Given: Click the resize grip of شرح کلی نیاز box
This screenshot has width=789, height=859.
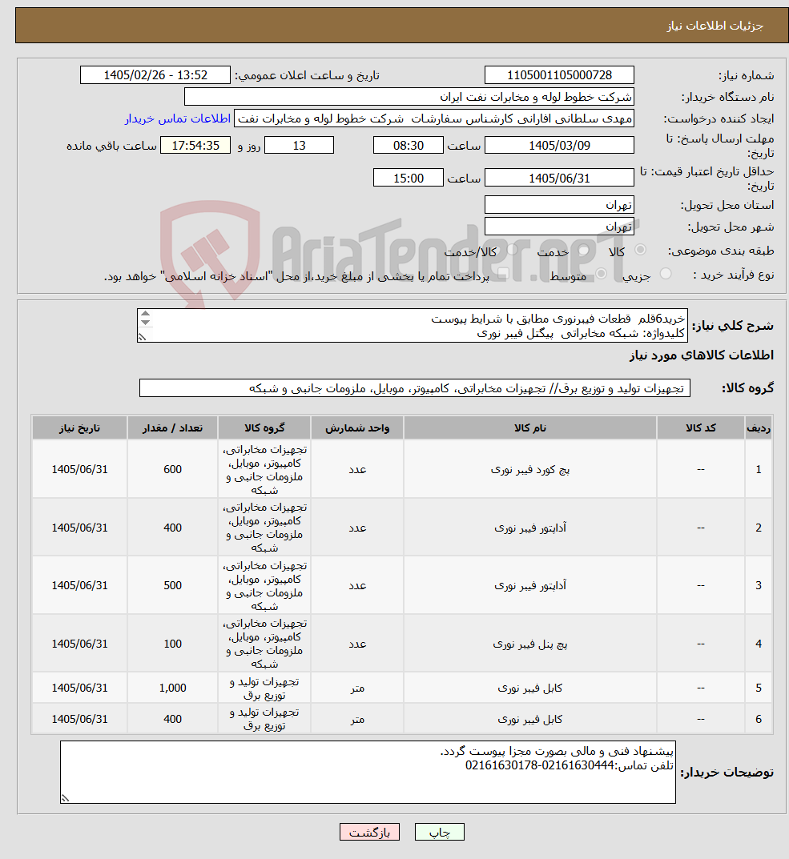Looking at the screenshot, I should [x=143, y=338].
